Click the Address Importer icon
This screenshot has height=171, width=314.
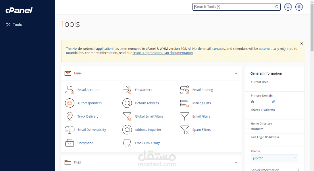tap(127, 130)
